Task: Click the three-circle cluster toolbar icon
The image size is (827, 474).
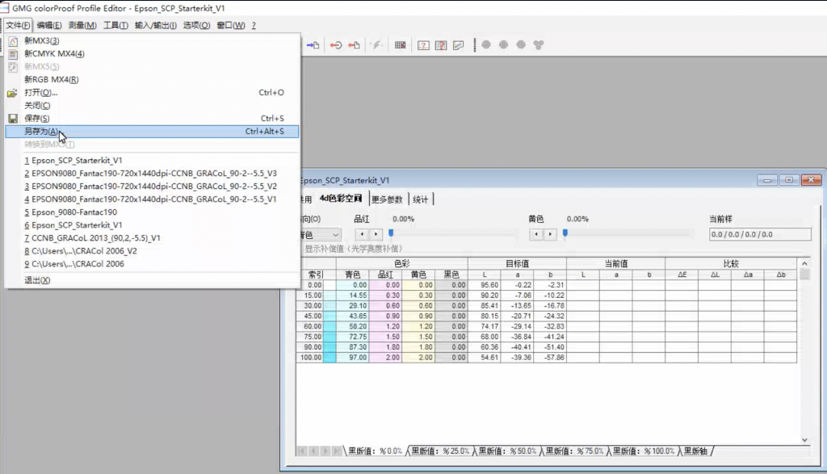Action: click(539, 45)
